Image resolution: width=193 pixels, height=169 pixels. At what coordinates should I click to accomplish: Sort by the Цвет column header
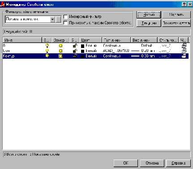pos(90,40)
